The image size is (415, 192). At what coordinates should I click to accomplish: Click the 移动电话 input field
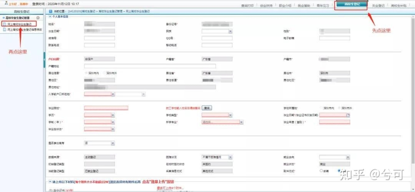coord(217,45)
